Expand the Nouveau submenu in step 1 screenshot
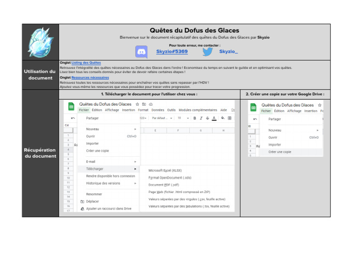The image size is (353, 273). click(x=135, y=129)
